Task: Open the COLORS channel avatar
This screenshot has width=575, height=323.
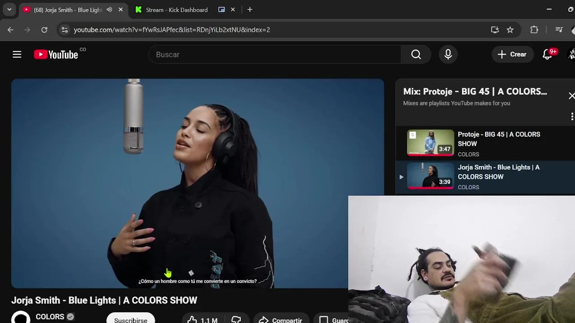Action: 21,318
